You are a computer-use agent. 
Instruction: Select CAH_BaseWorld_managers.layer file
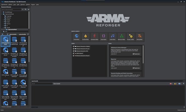tap(23, 41)
